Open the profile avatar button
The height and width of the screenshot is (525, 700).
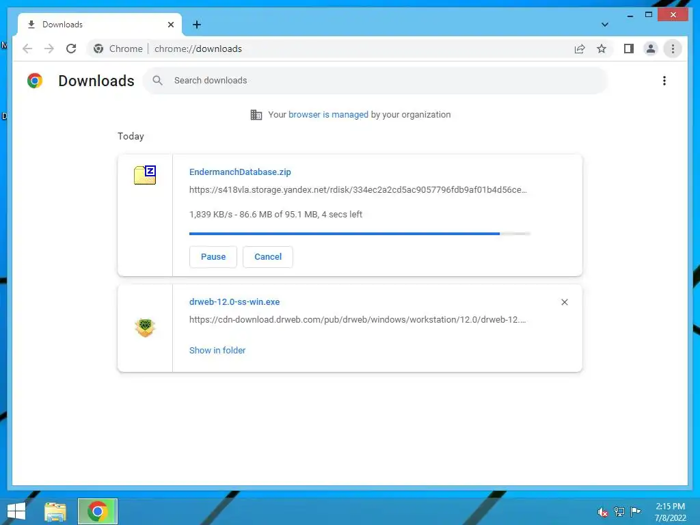[651, 49]
